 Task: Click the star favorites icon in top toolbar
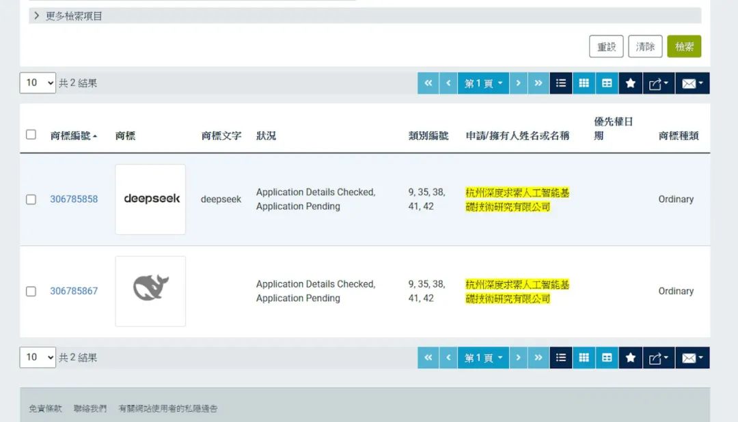pos(631,83)
